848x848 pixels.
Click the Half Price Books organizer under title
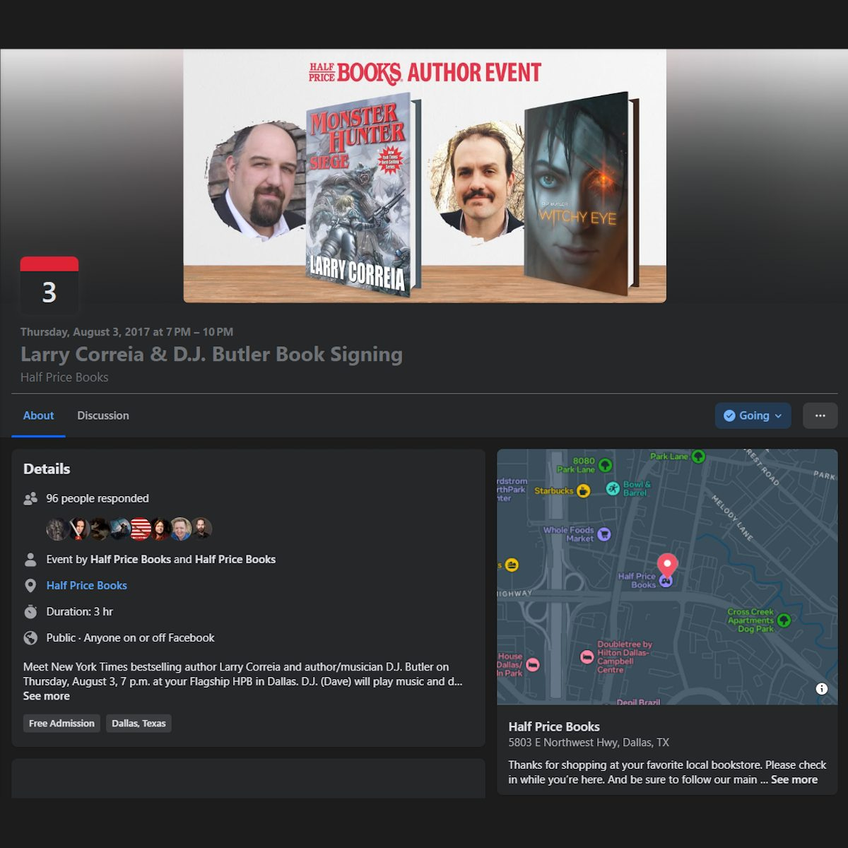(64, 377)
